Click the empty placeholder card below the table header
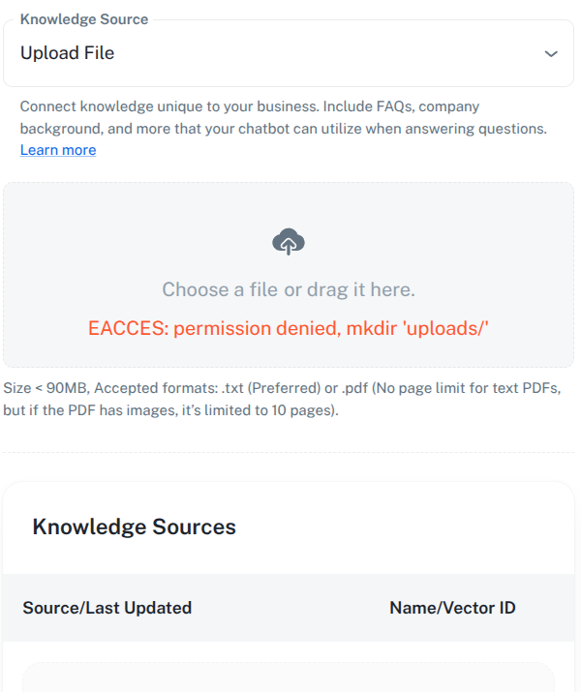This screenshot has width=581, height=692. pyautogui.click(x=289, y=677)
